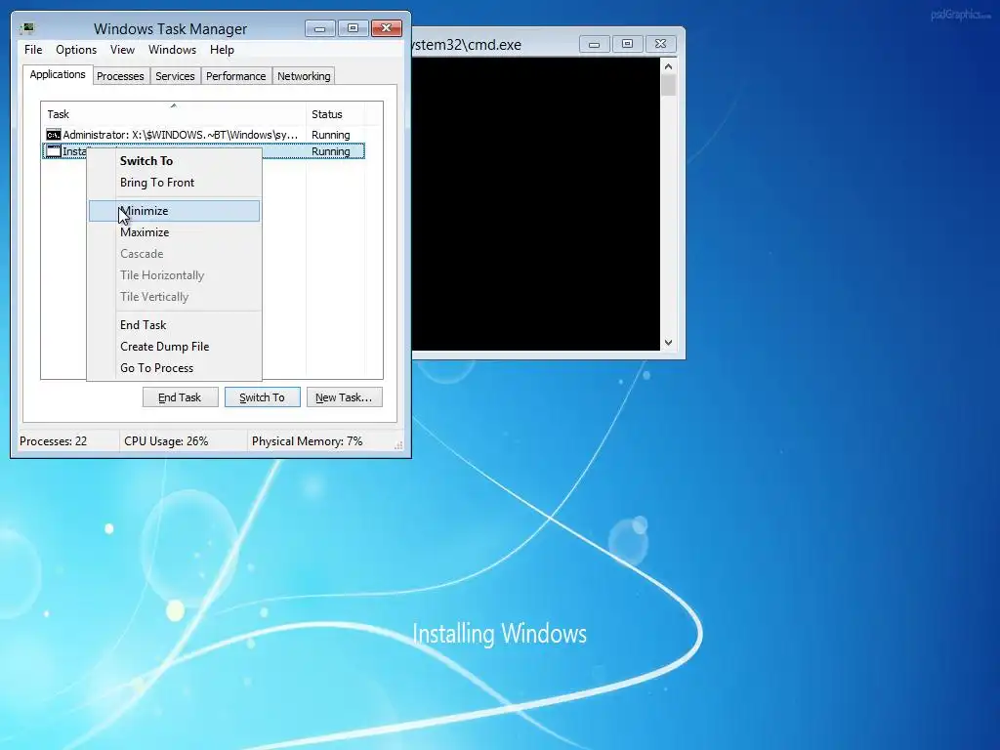Click the Switch To button
Image resolution: width=1000 pixels, height=750 pixels.
(262, 397)
